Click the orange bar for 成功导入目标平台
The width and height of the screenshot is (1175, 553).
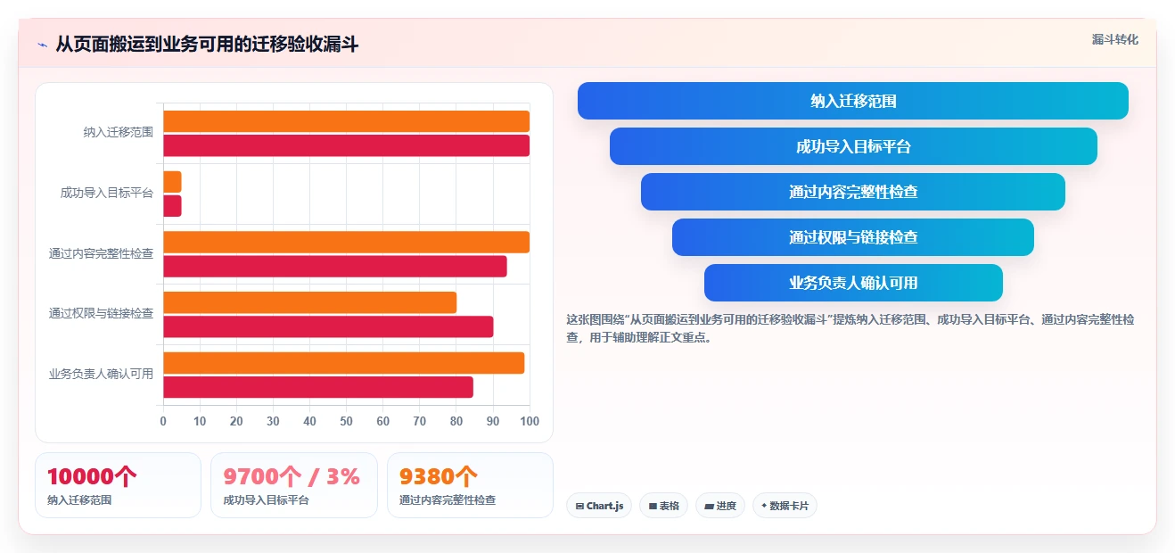[172, 182]
